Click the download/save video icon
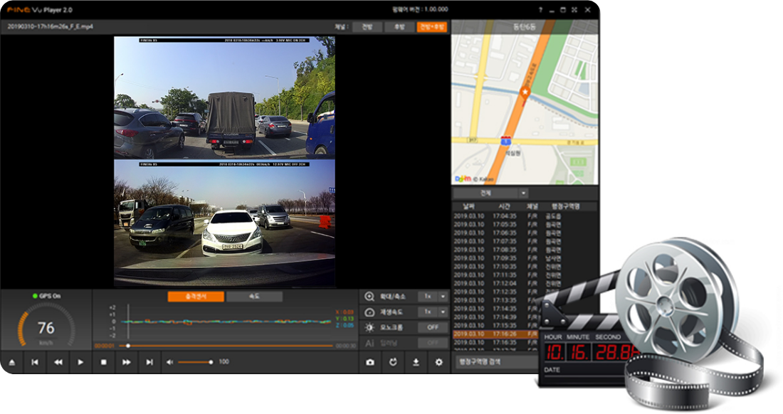 416,362
